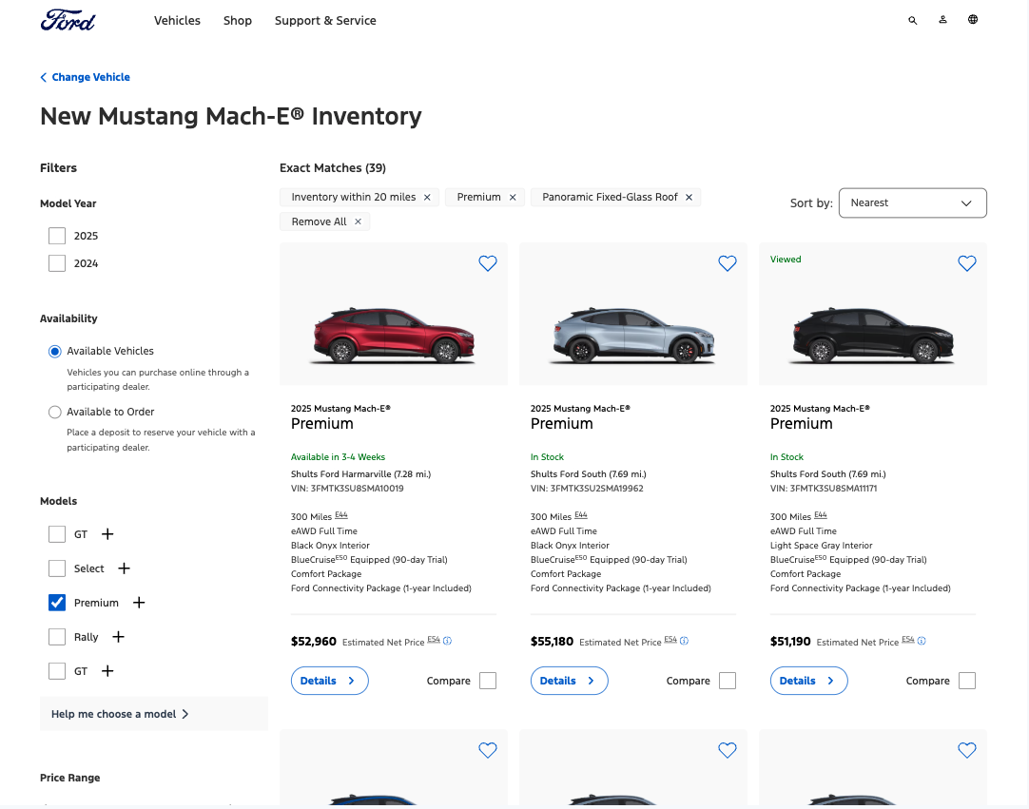
Task: Open Details for the $51,190 Premium
Action: point(808,681)
